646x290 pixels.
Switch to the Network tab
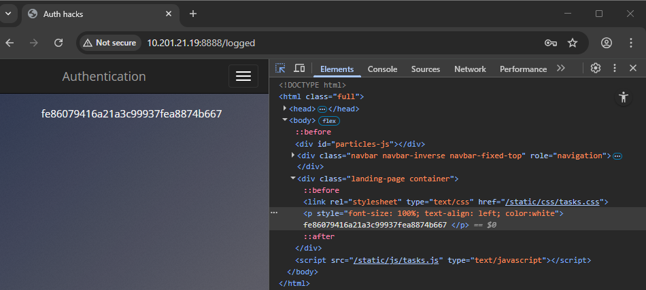pos(470,69)
